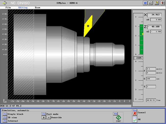
Task: Click the green checkmark OK icon
Action: pos(135,119)
